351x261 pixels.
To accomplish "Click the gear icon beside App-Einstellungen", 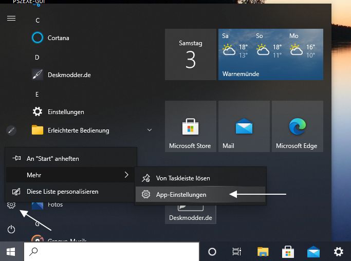I will coord(146,195).
